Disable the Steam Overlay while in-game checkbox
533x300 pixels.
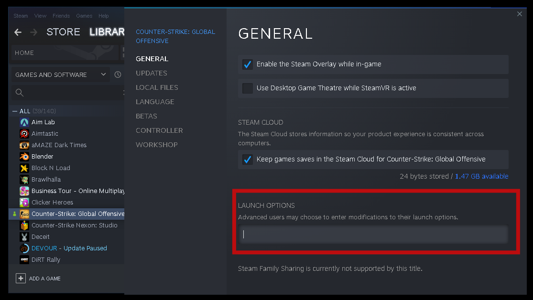click(248, 64)
